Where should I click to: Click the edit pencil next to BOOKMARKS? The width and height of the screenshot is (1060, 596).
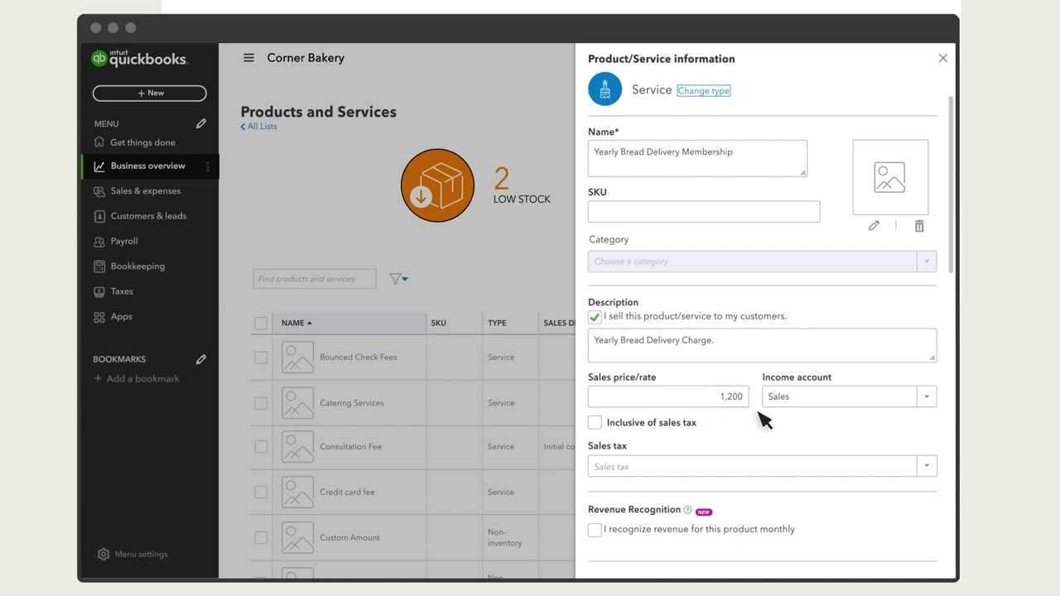click(x=200, y=359)
